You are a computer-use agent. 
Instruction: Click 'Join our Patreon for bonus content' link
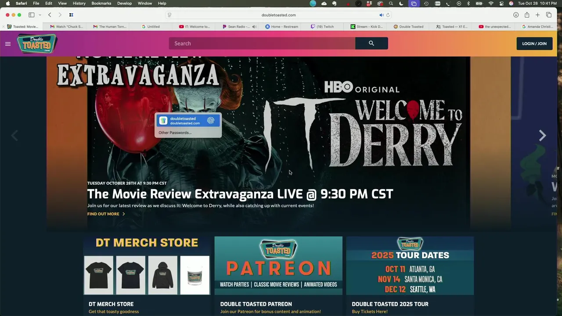pyautogui.click(x=270, y=312)
